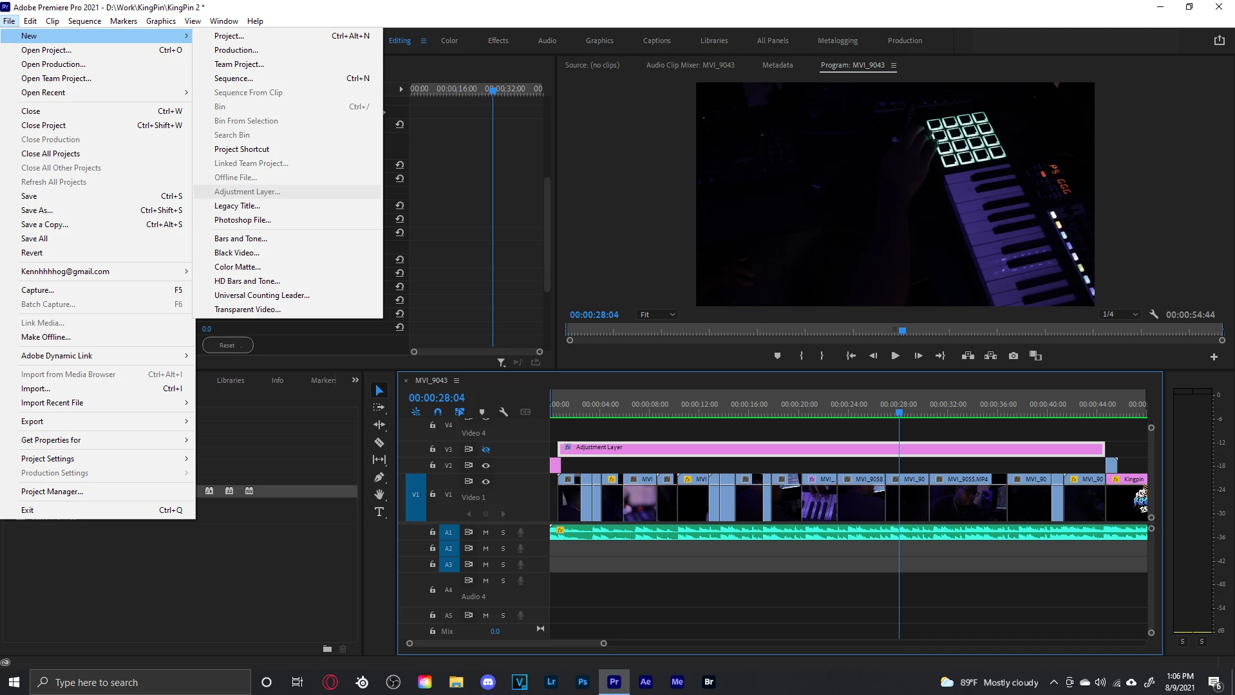Select the Type tool
The image size is (1235, 695).
[379, 512]
